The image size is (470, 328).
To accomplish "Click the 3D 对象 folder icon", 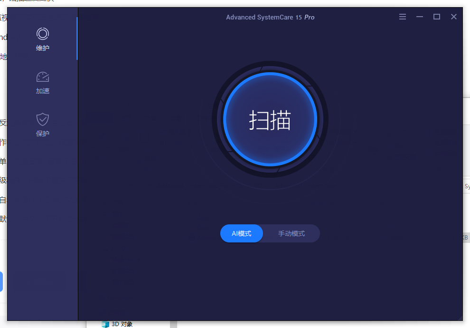I will click(x=105, y=324).
